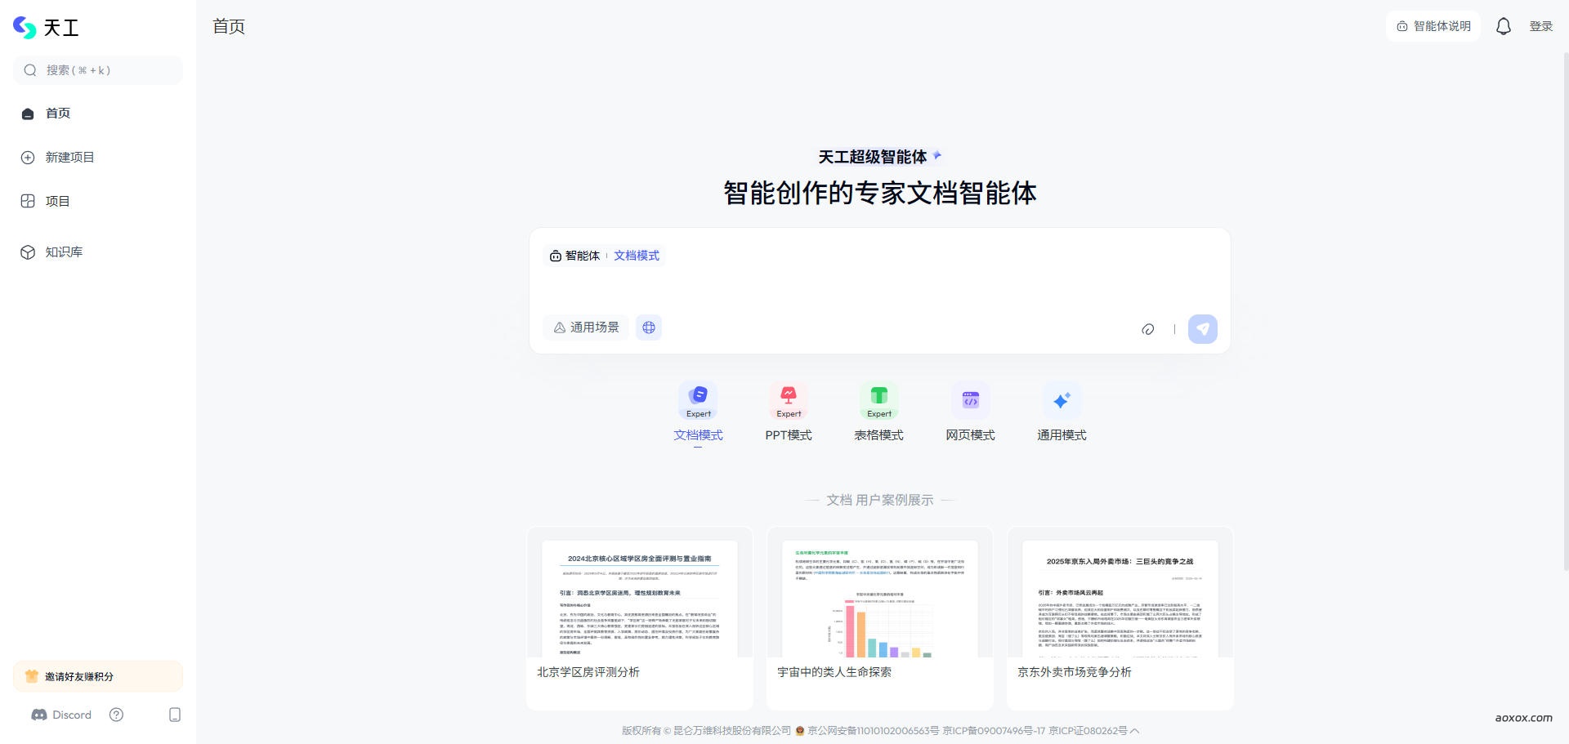1569x744 pixels.
Task: Create a project via 新建项目
Action: [x=98, y=158]
